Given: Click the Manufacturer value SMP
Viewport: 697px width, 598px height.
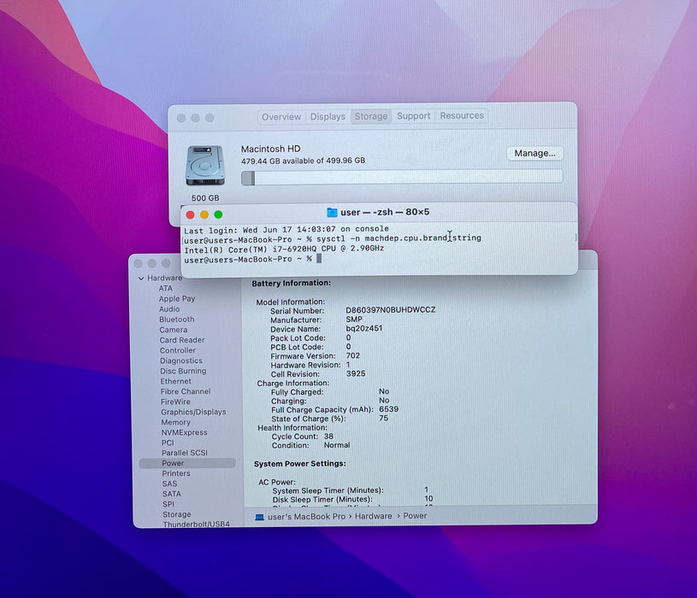Looking at the screenshot, I should (x=354, y=320).
